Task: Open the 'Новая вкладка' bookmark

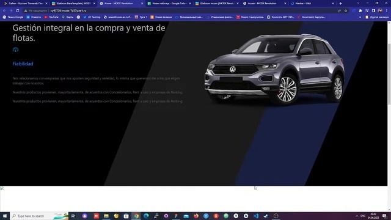Action: point(161,17)
